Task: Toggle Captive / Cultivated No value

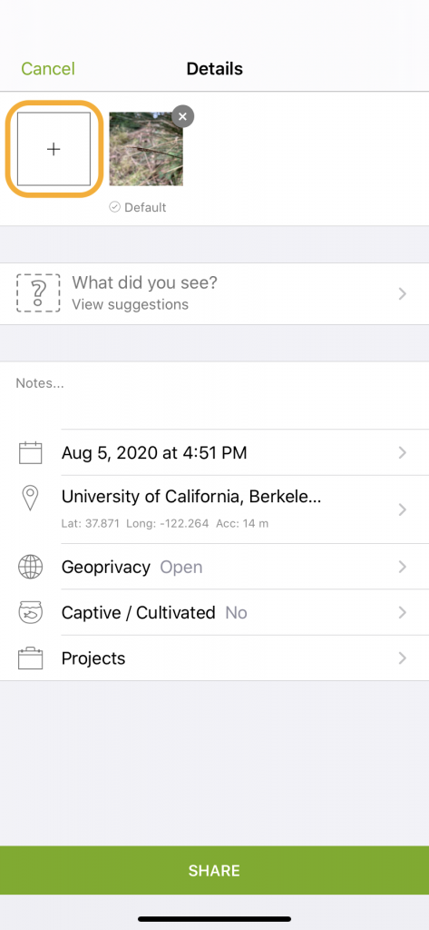Action: [237, 613]
